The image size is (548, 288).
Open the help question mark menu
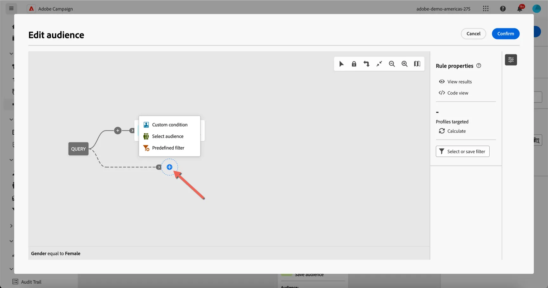[503, 9]
